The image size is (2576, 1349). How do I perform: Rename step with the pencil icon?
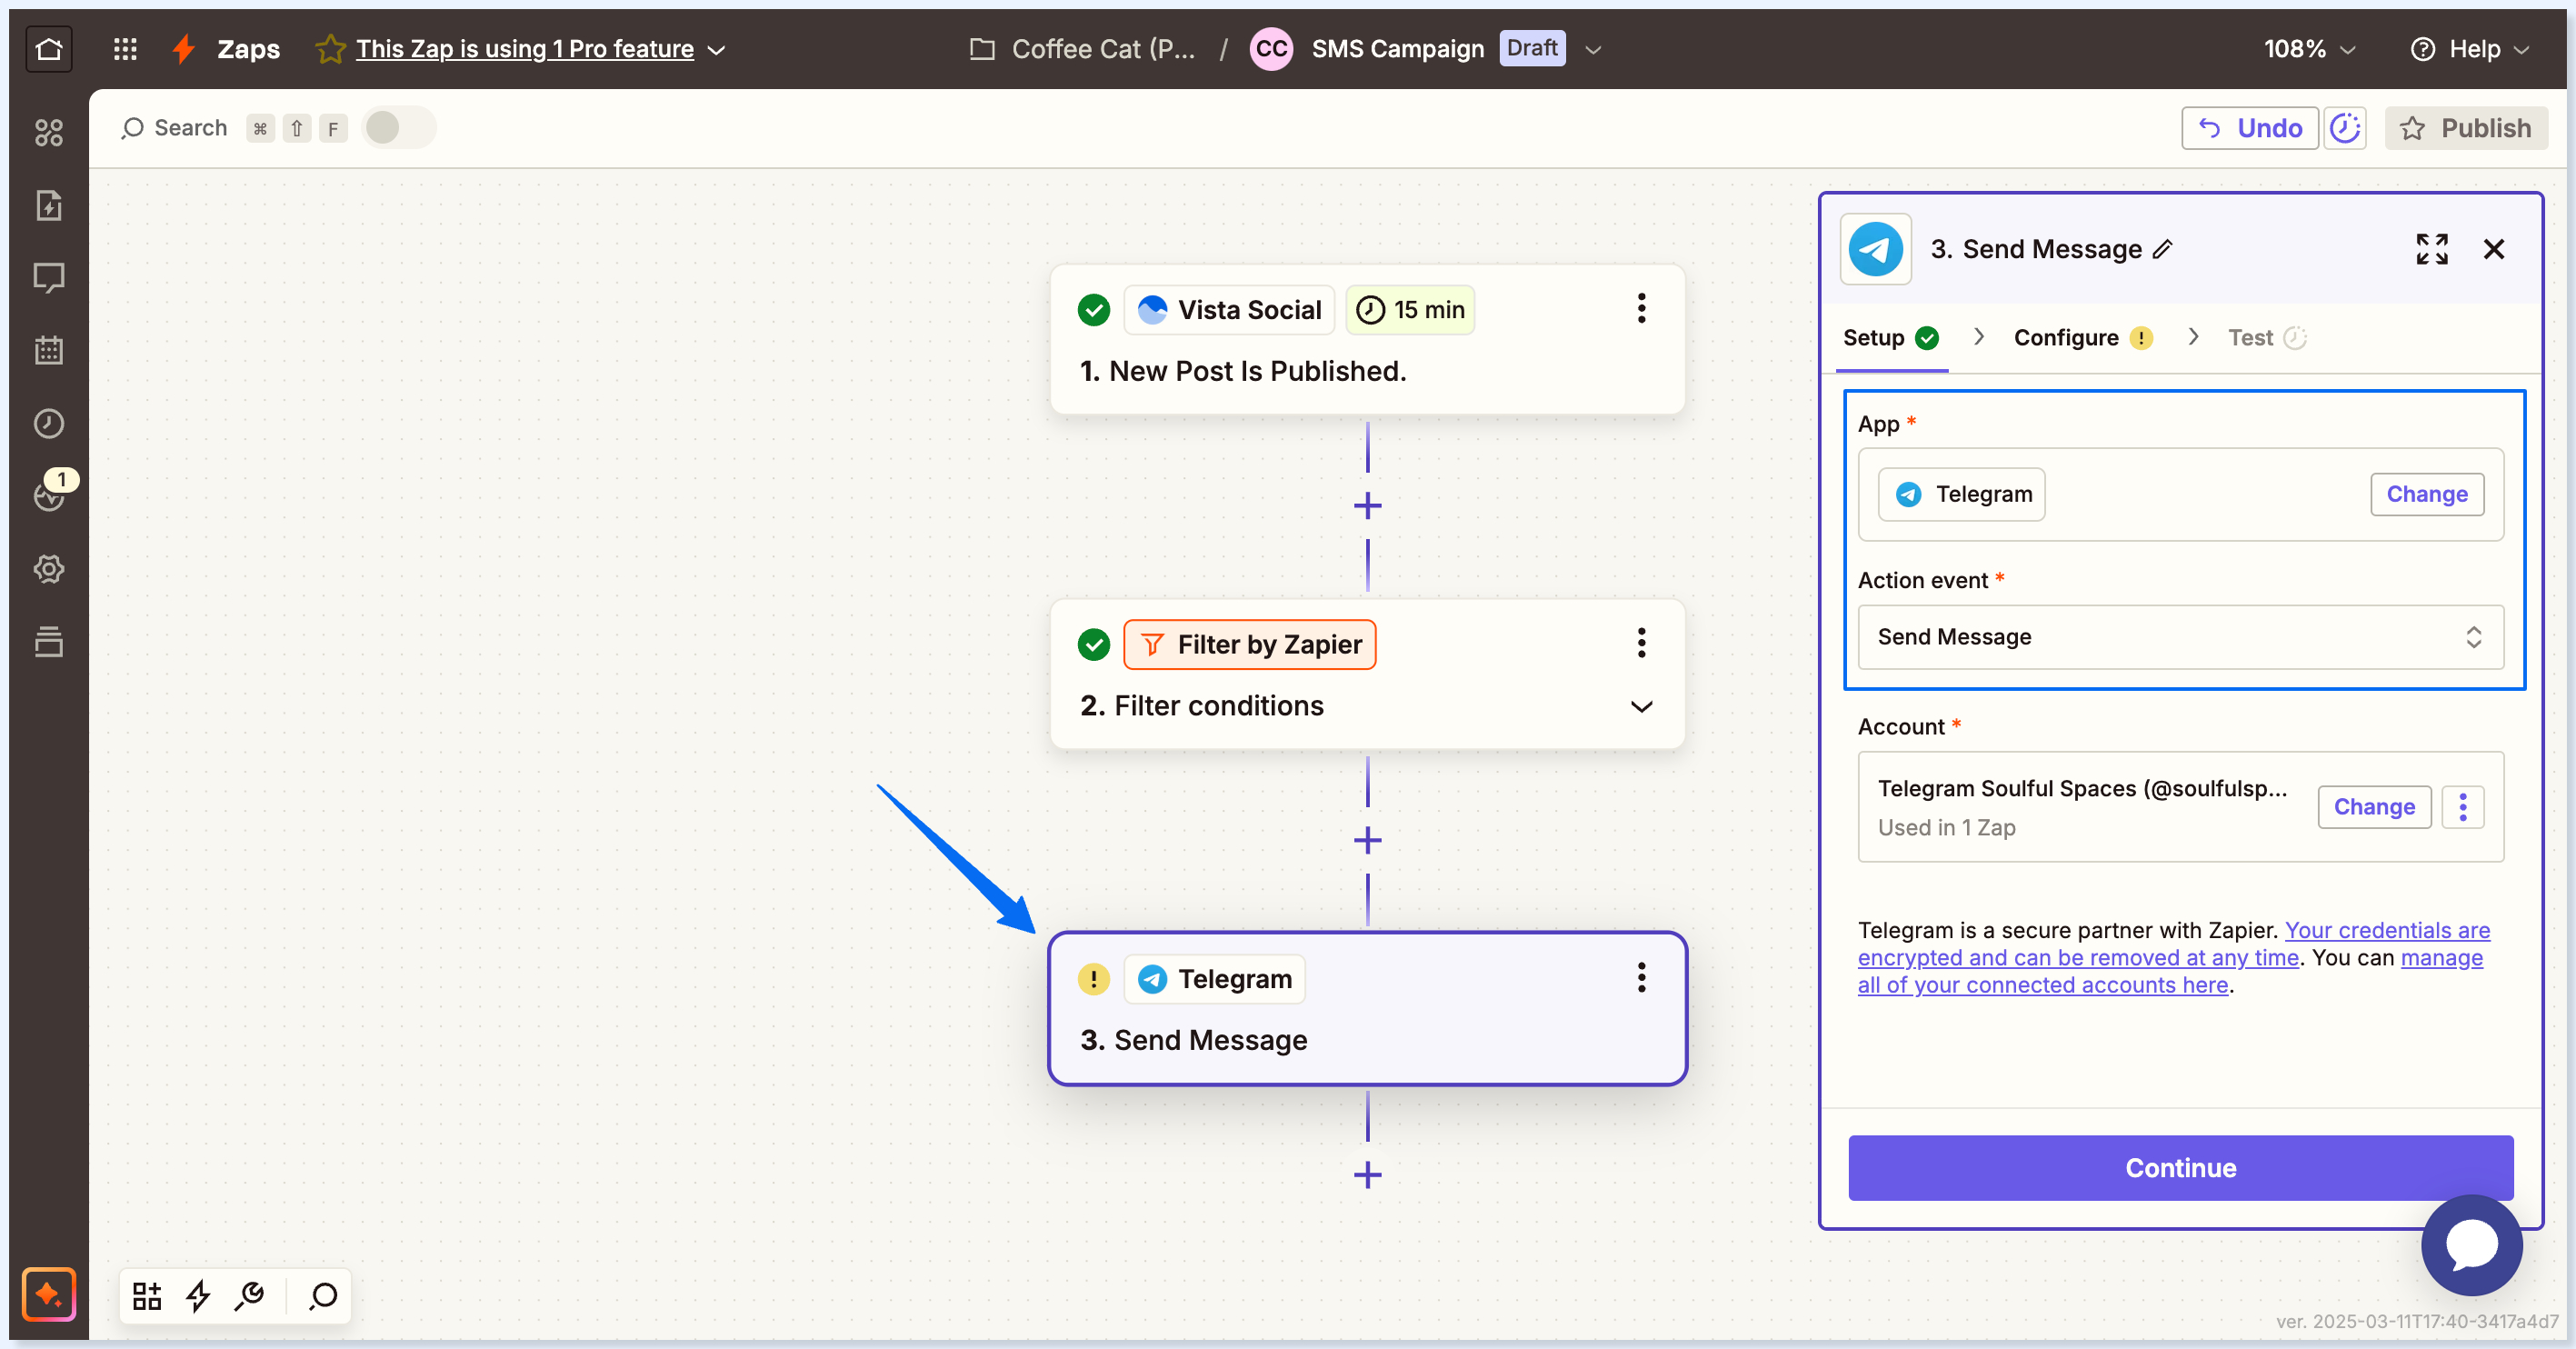[x=2163, y=249]
